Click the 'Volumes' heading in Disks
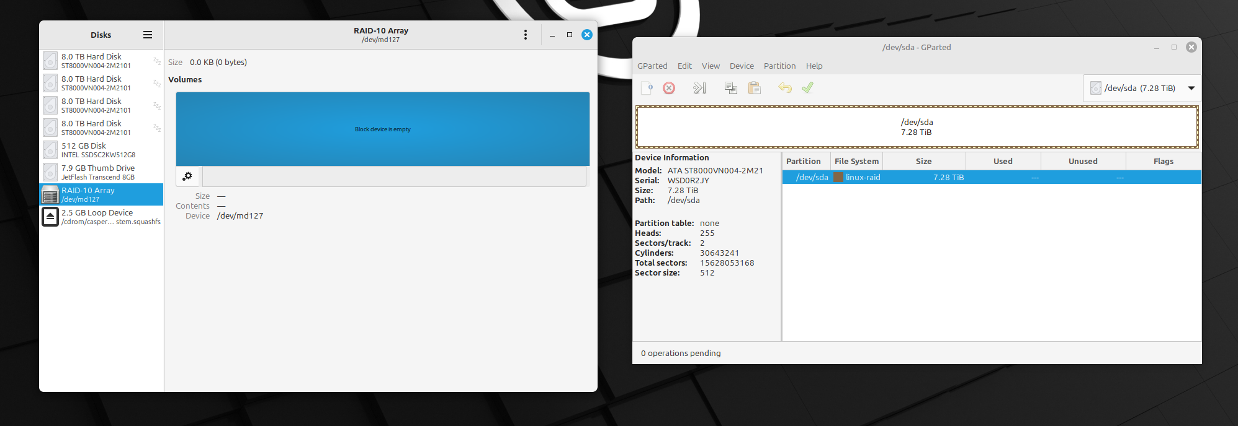 [185, 79]
